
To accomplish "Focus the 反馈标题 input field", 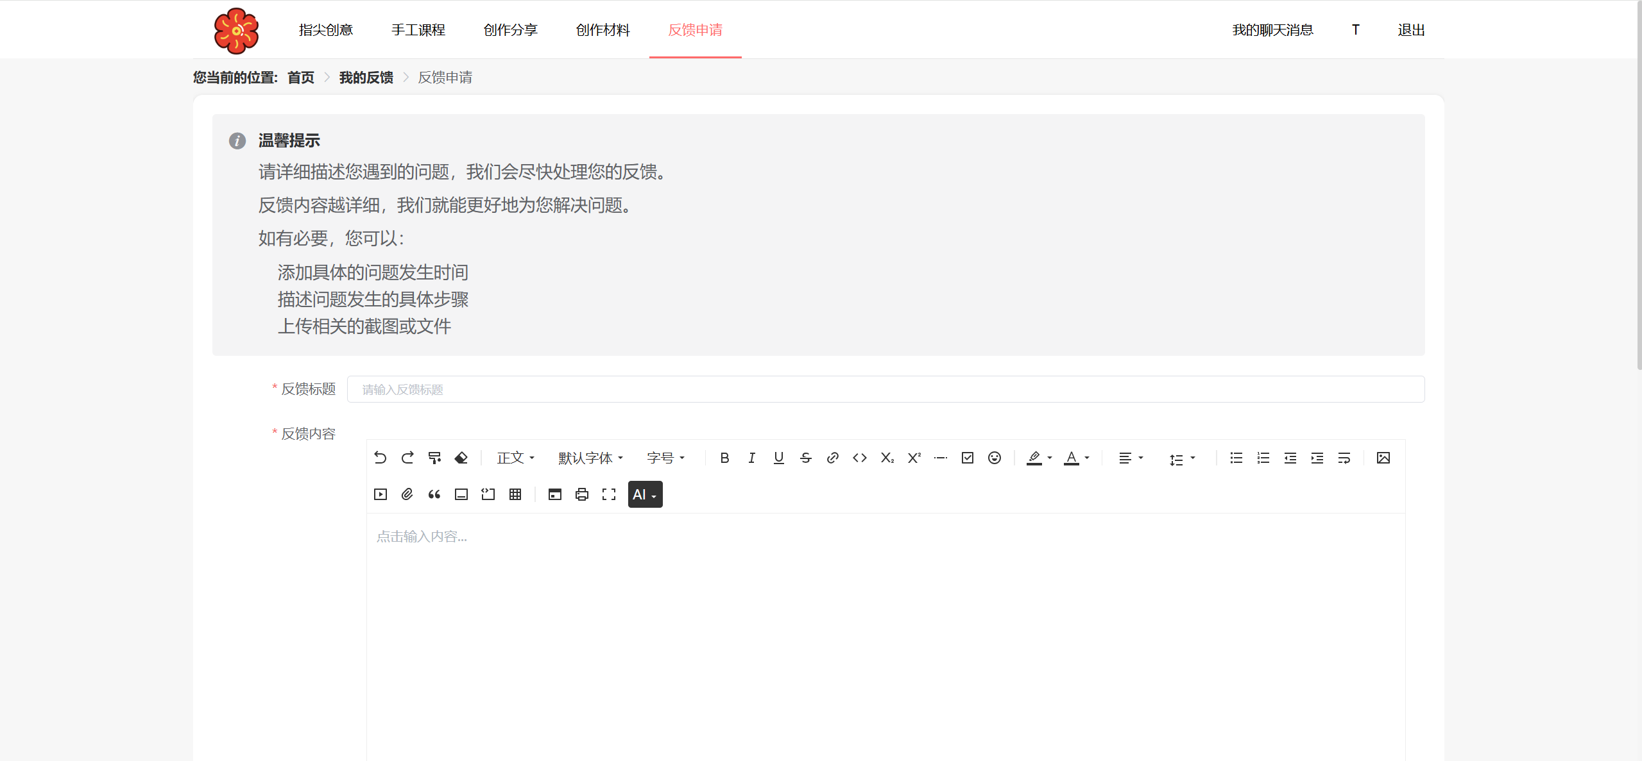I will (x=885, y=389).
